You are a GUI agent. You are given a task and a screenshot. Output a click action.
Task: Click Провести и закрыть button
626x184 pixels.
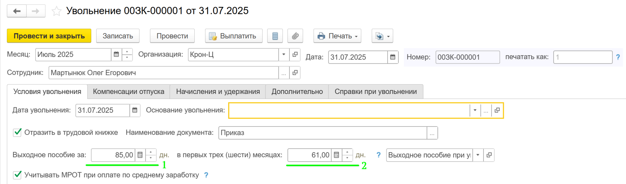click(49, 36)
